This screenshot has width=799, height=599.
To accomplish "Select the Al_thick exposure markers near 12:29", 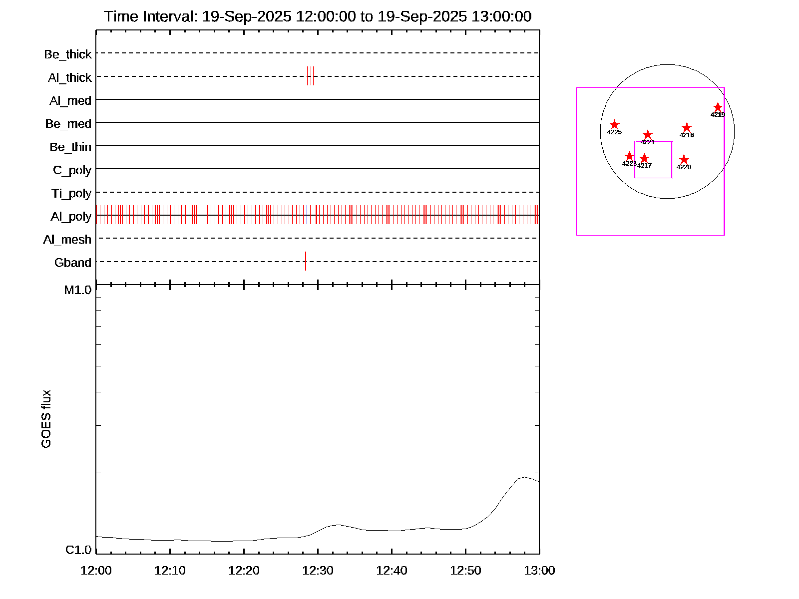I will [310, 76].
